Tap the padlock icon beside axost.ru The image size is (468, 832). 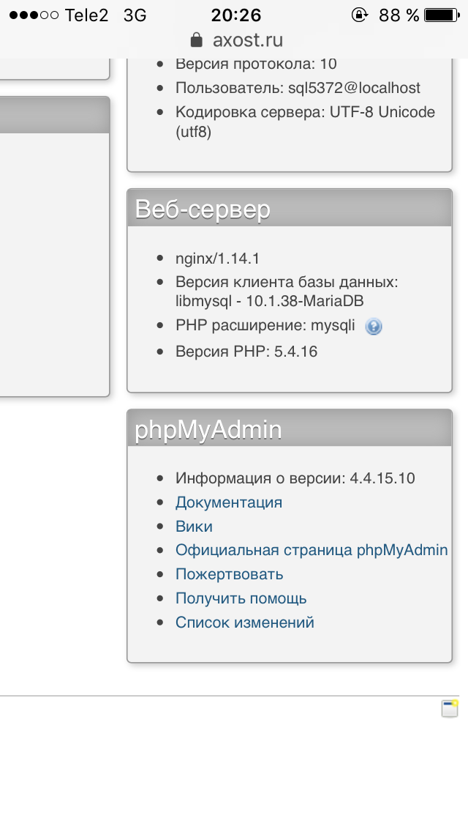pyautogui.click(x=195, y=40)
